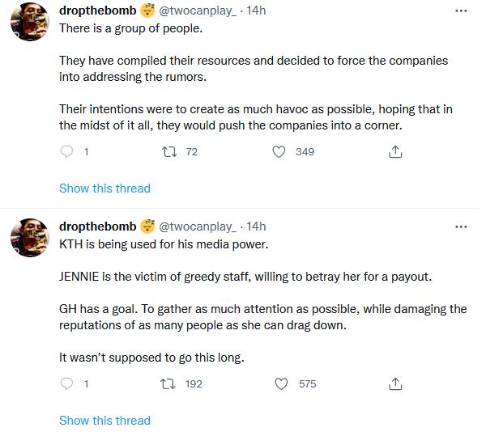The width and height of the screenshot is (486, 432).
Task: Show this thread under first tweet
Action: (x=104, y=188)
